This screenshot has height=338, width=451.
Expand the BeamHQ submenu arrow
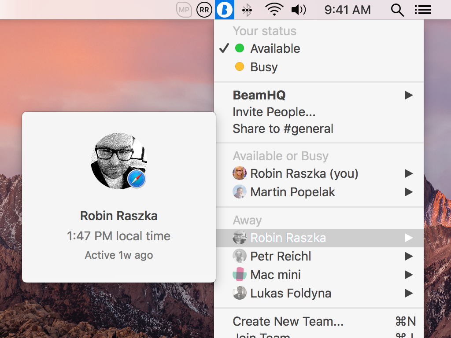pos(409,95)
